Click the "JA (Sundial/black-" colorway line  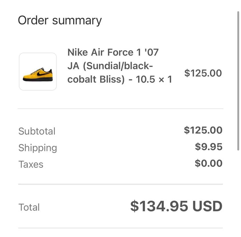click(x=110, y=66)
